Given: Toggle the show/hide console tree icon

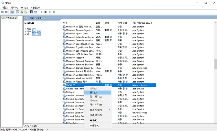Looking at the screenshot, I should [12, 12].
